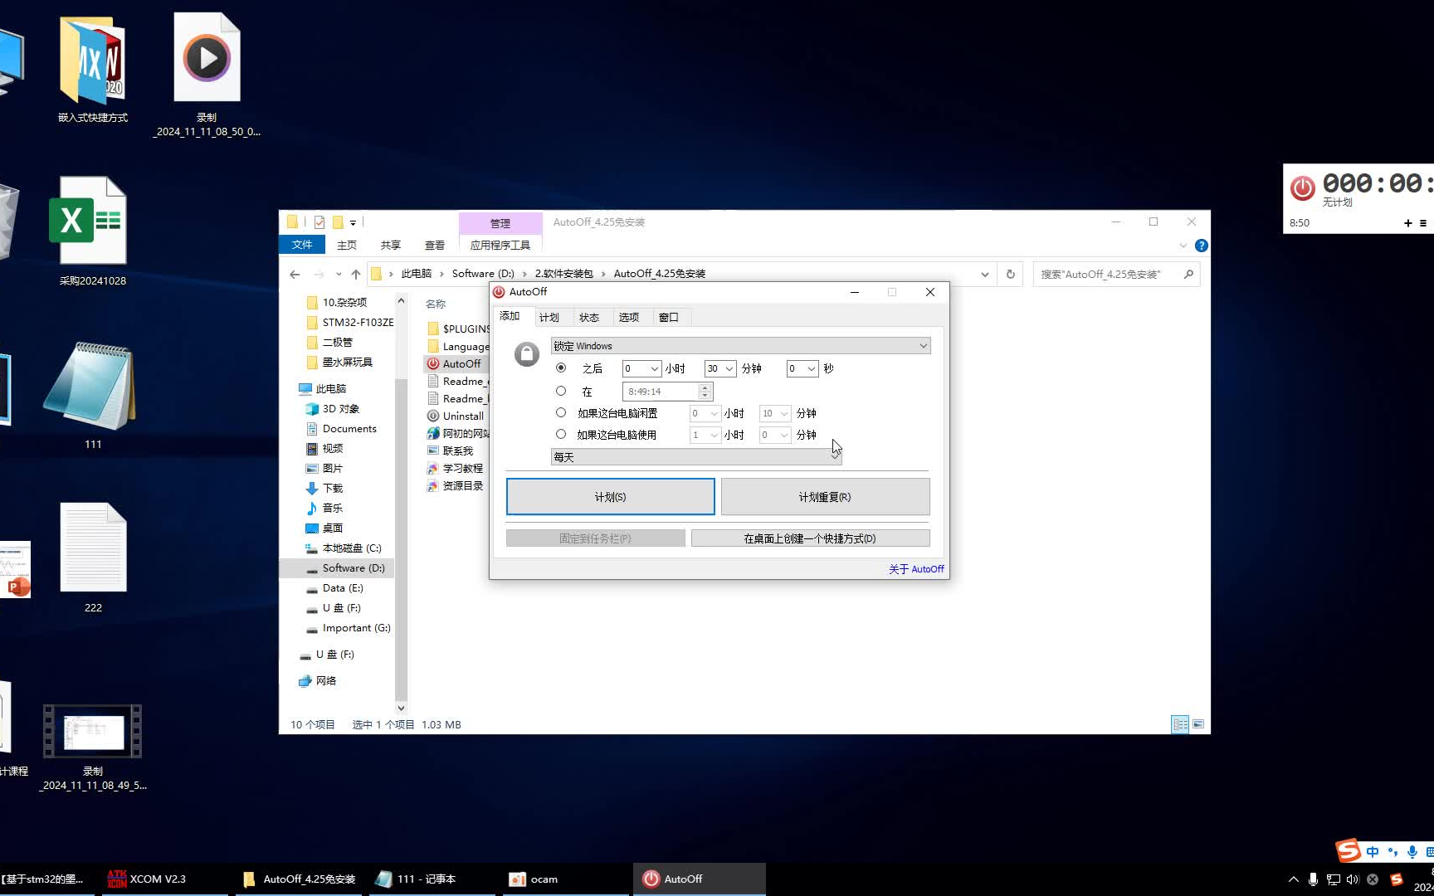The width and height of the screenshot is (1434, 896).
Task: Click the red power icon in AutoOff widget
Action: pyautogui.click(x=1302, y=187)
